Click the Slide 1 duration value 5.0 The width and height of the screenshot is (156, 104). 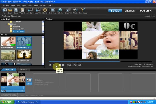[23, 91]
